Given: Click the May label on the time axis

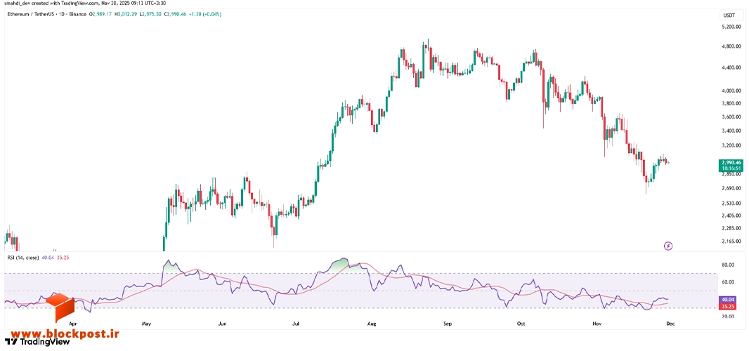Looking at the screenshot, I should click(x=146, y=324).
